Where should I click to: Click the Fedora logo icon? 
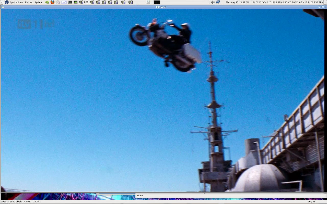[7, 2]
